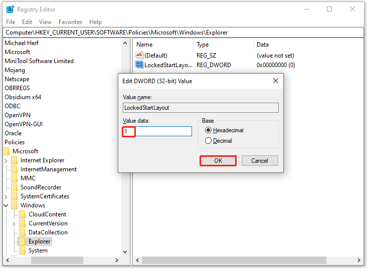Click the CurrentVersion folder icon
The height and width of the screenshot is (268, 367).
(22, 223)
